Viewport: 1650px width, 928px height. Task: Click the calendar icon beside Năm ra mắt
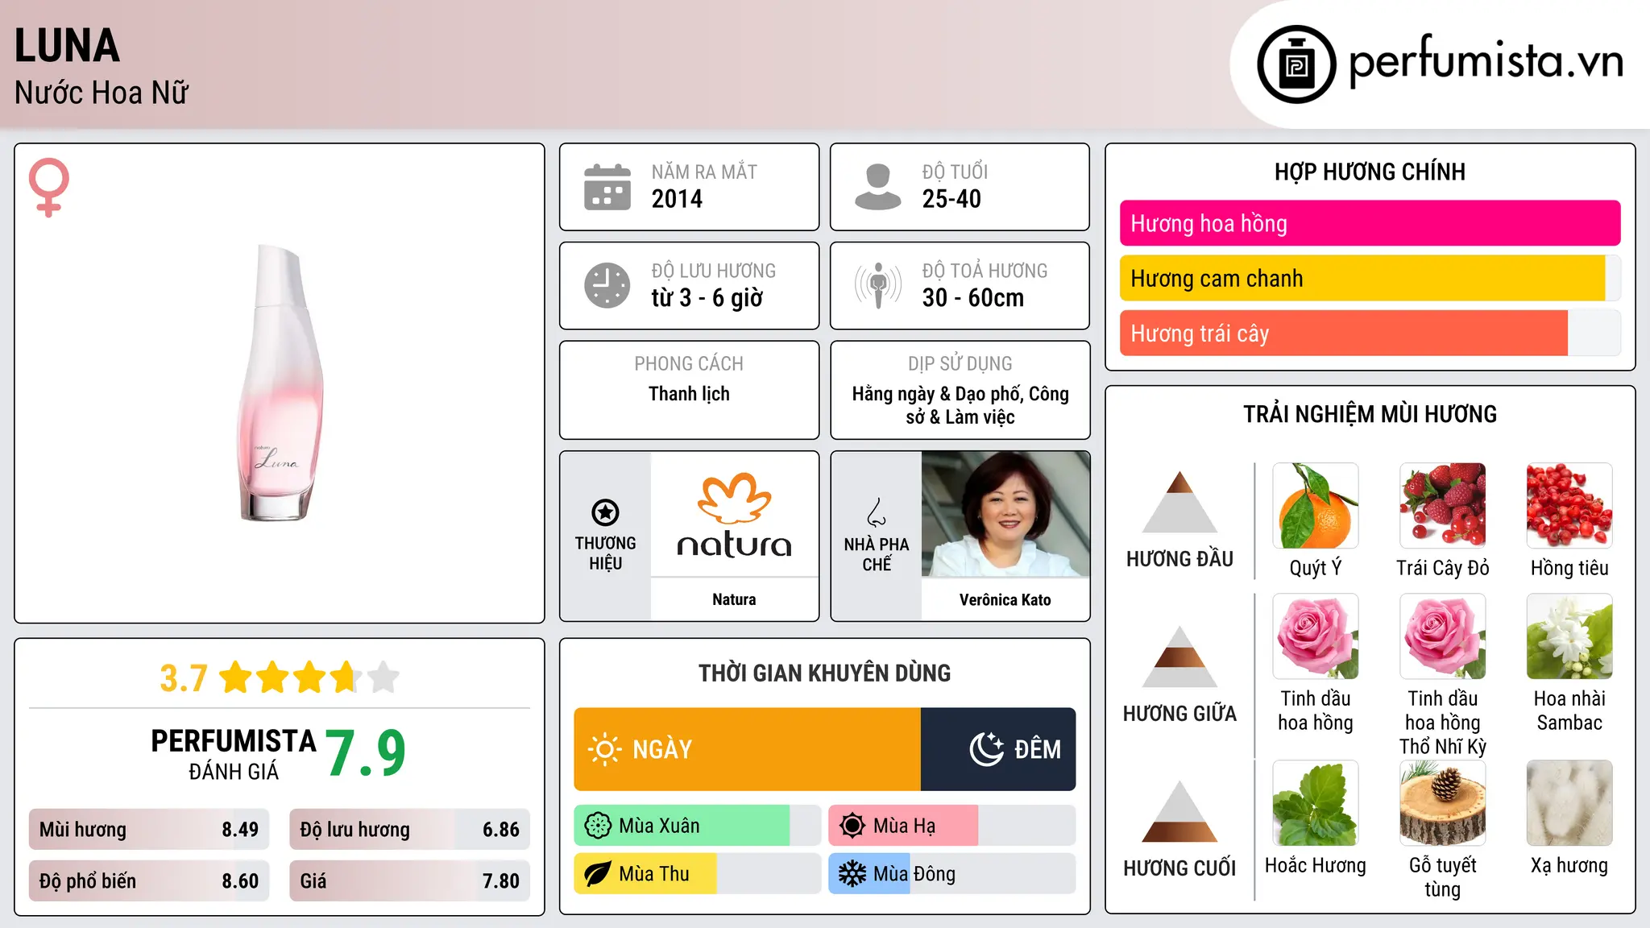pyautogui.click(x=607, y=187)
